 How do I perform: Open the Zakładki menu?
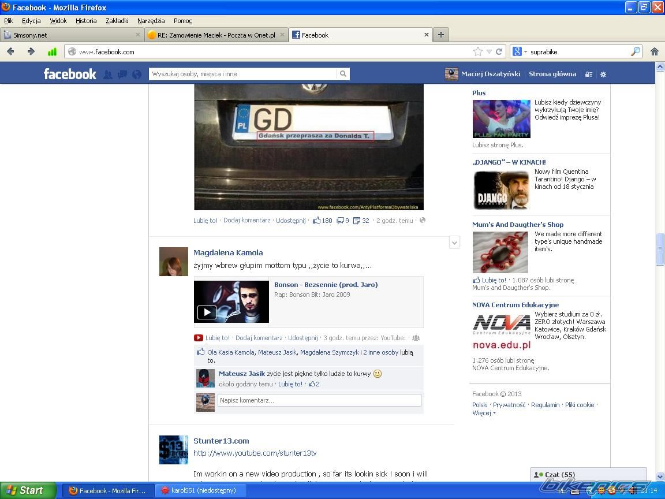117,21
